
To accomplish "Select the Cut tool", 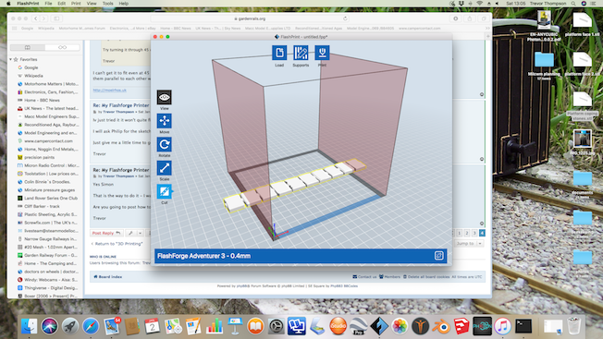I will click(x=165, y=191).
